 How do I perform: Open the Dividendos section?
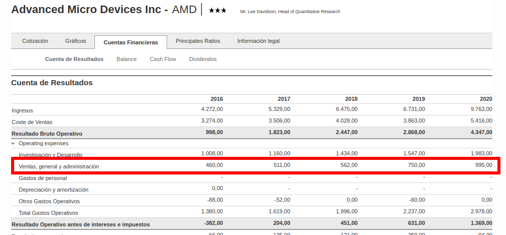click(203, 59)
